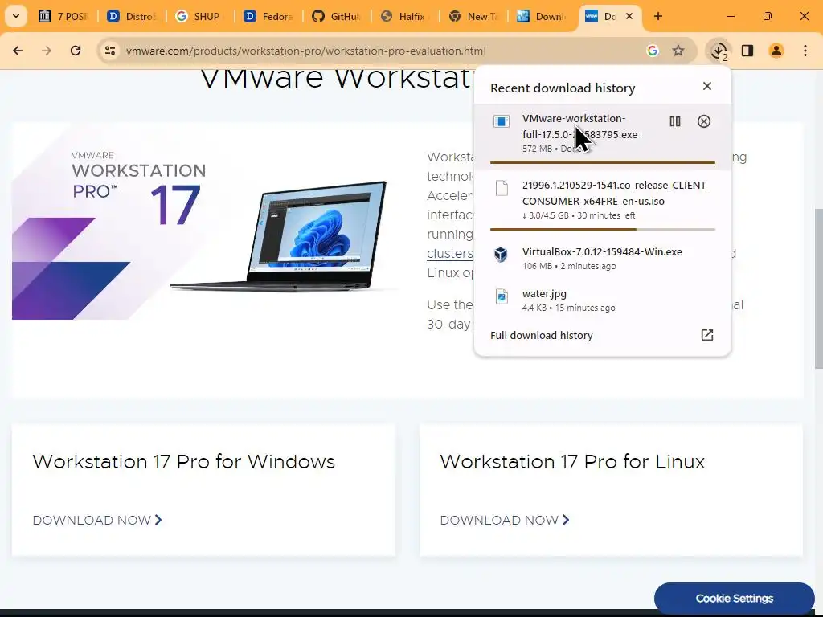823x617 pixels.
Task: Click the VirtualBox cube file icon
Action: (x=502, y=255)
